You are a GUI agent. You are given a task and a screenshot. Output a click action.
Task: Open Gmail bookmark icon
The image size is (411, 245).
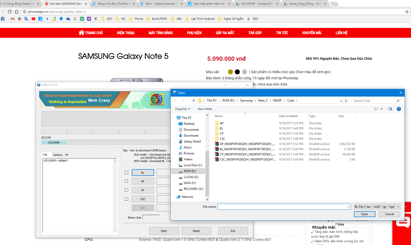pos(12,19)
